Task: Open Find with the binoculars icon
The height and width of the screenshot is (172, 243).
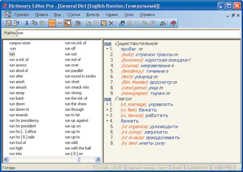Action: (x=122, y=23)
